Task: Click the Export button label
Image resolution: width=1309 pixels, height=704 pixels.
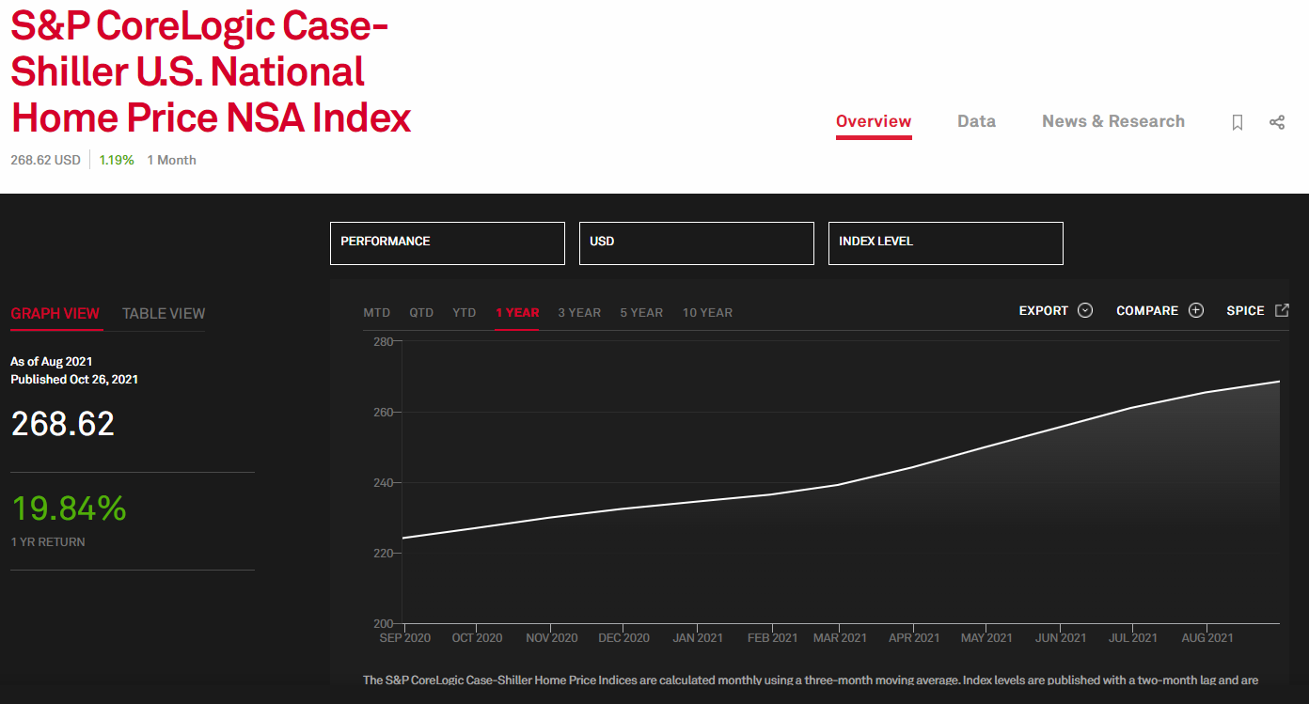Action: (x=1044, y=311)
